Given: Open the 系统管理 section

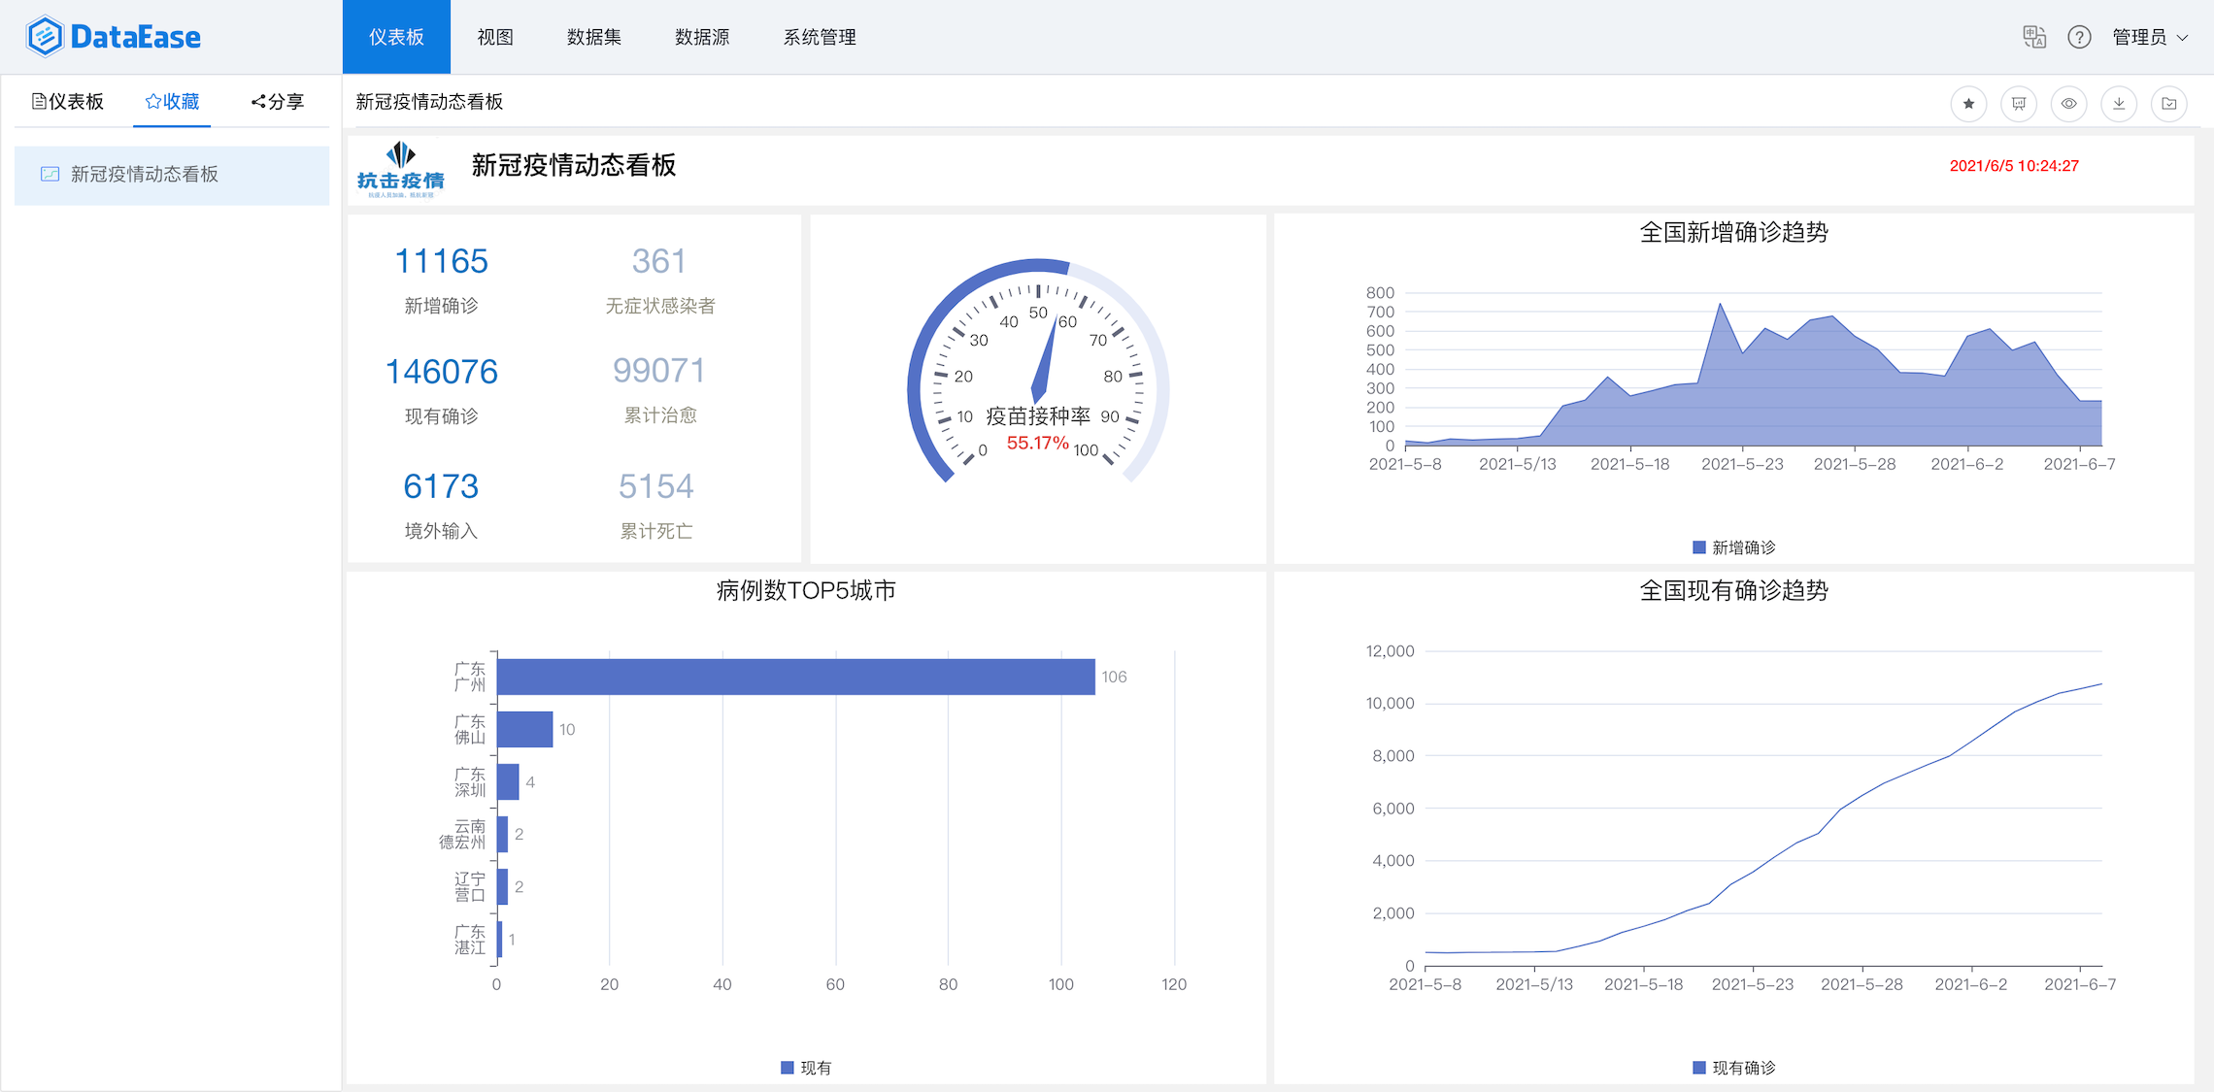Looking at the screenshot, I should [x=819, y=37].
